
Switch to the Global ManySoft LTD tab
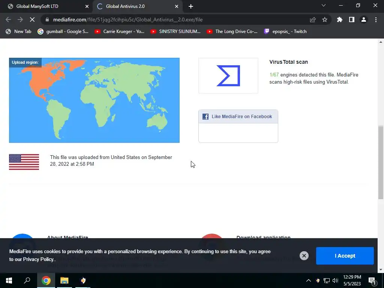[x=46, y=6]
